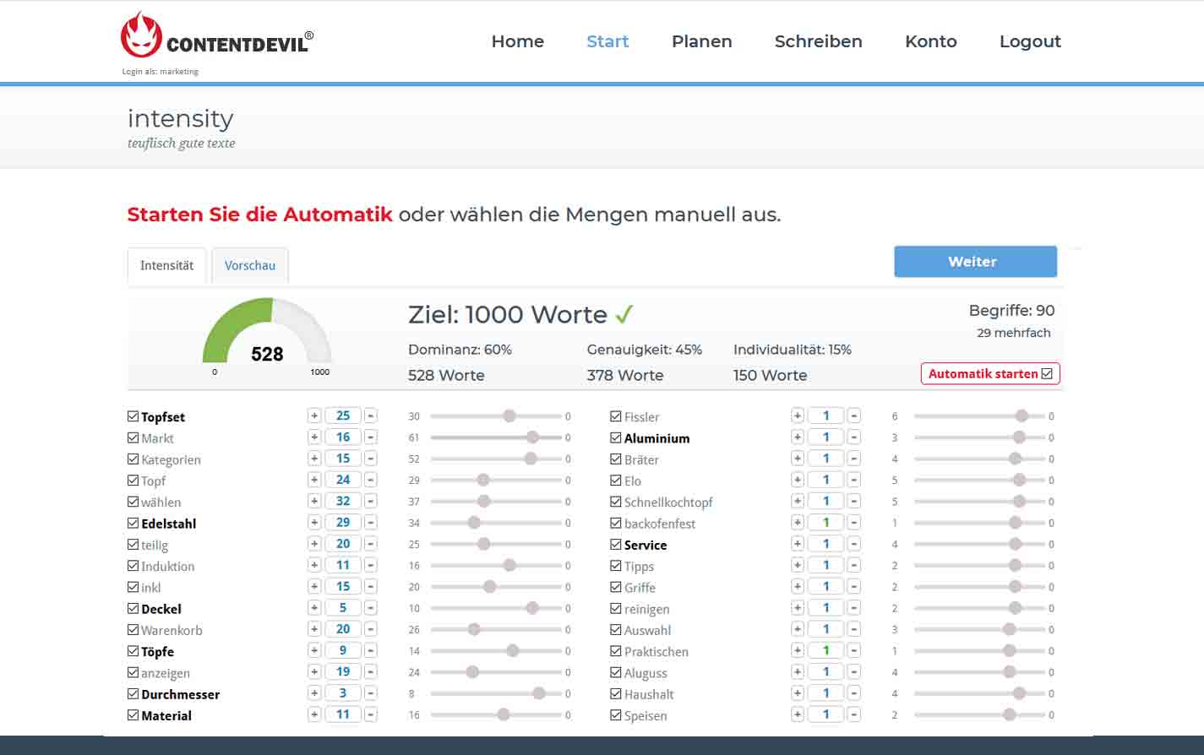
Task: Decrease Aluminium count with minus button
Action: pos(854,437)
